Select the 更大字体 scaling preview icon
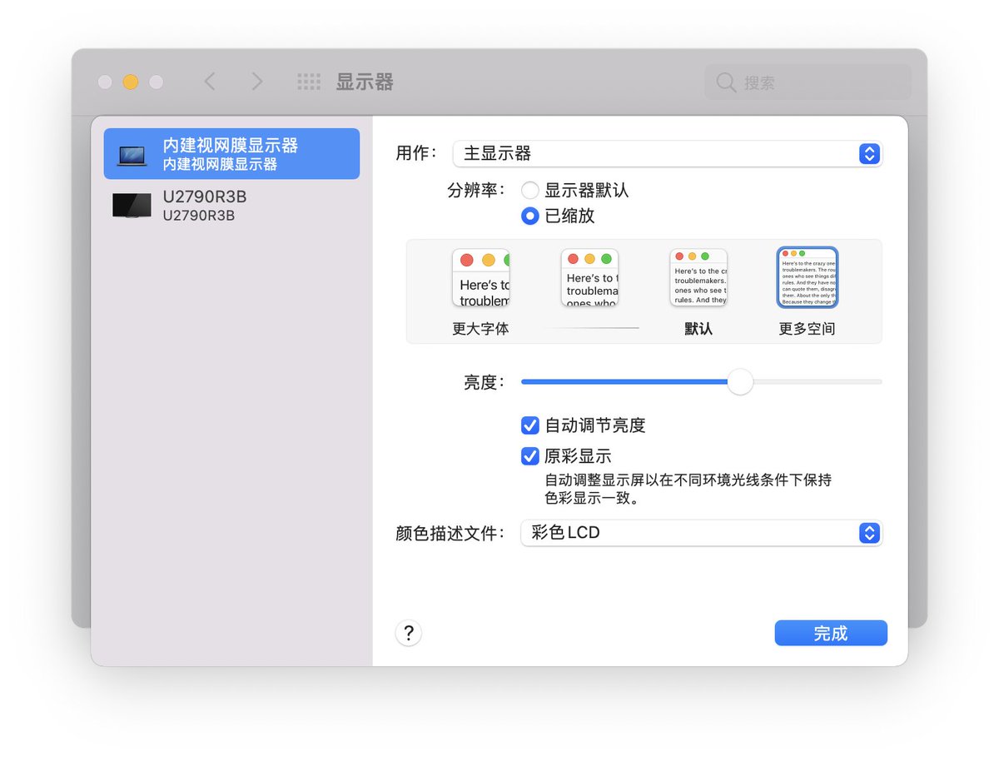Screen dimensions: 999x761 pos(481,276)
